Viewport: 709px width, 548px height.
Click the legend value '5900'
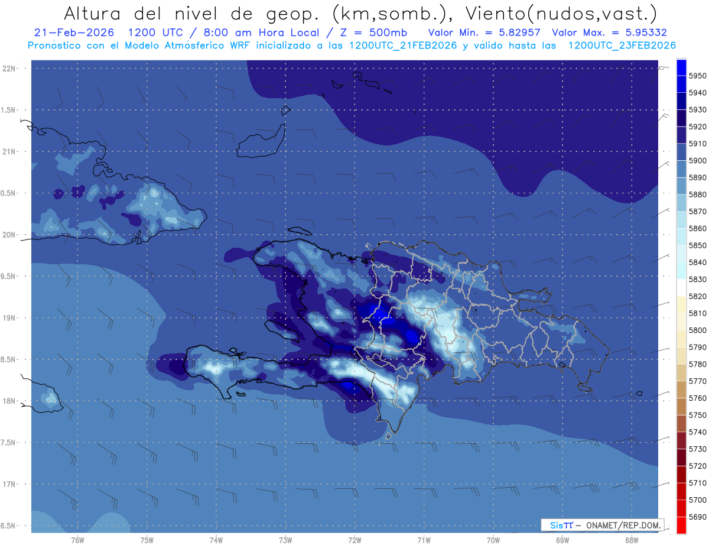pyautogui.click(x=698, y=161)
